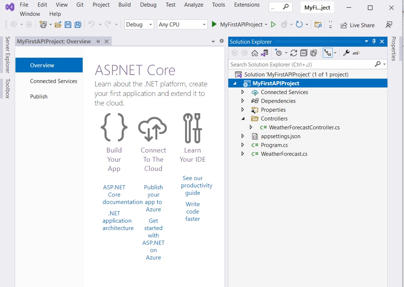This screenshot has height=287, width=404.
Task: Collapse the MyFirstAPIProject project node
Action: [235, 83]
